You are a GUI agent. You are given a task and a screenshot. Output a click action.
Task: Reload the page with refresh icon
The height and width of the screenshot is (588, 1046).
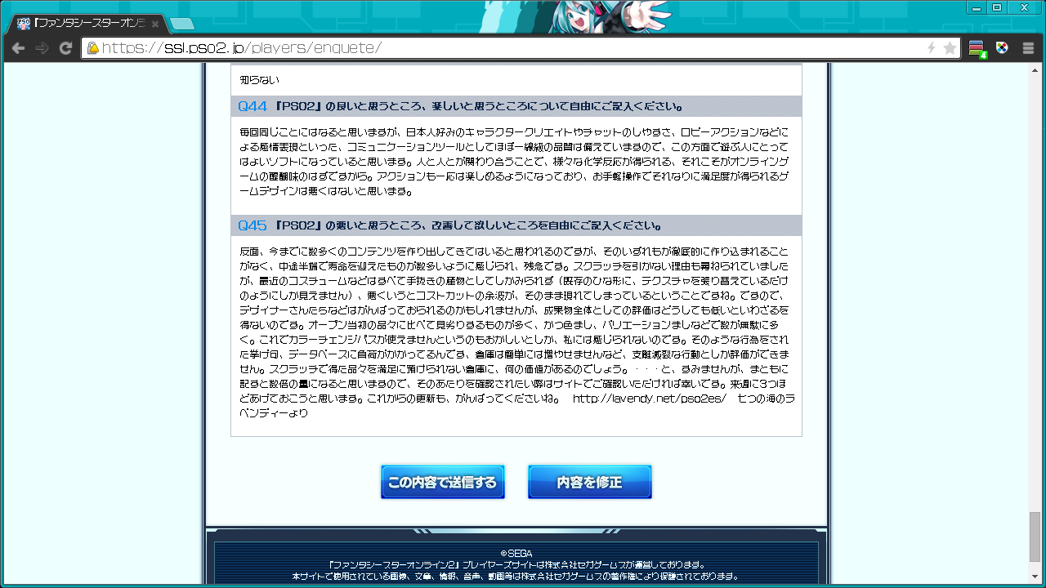click(65, 48)
